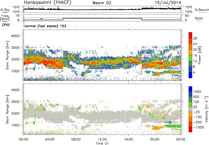Click the '18' tick on the Freq axis
The height and width of the screenshot is (145, 209).
point(18,16)
